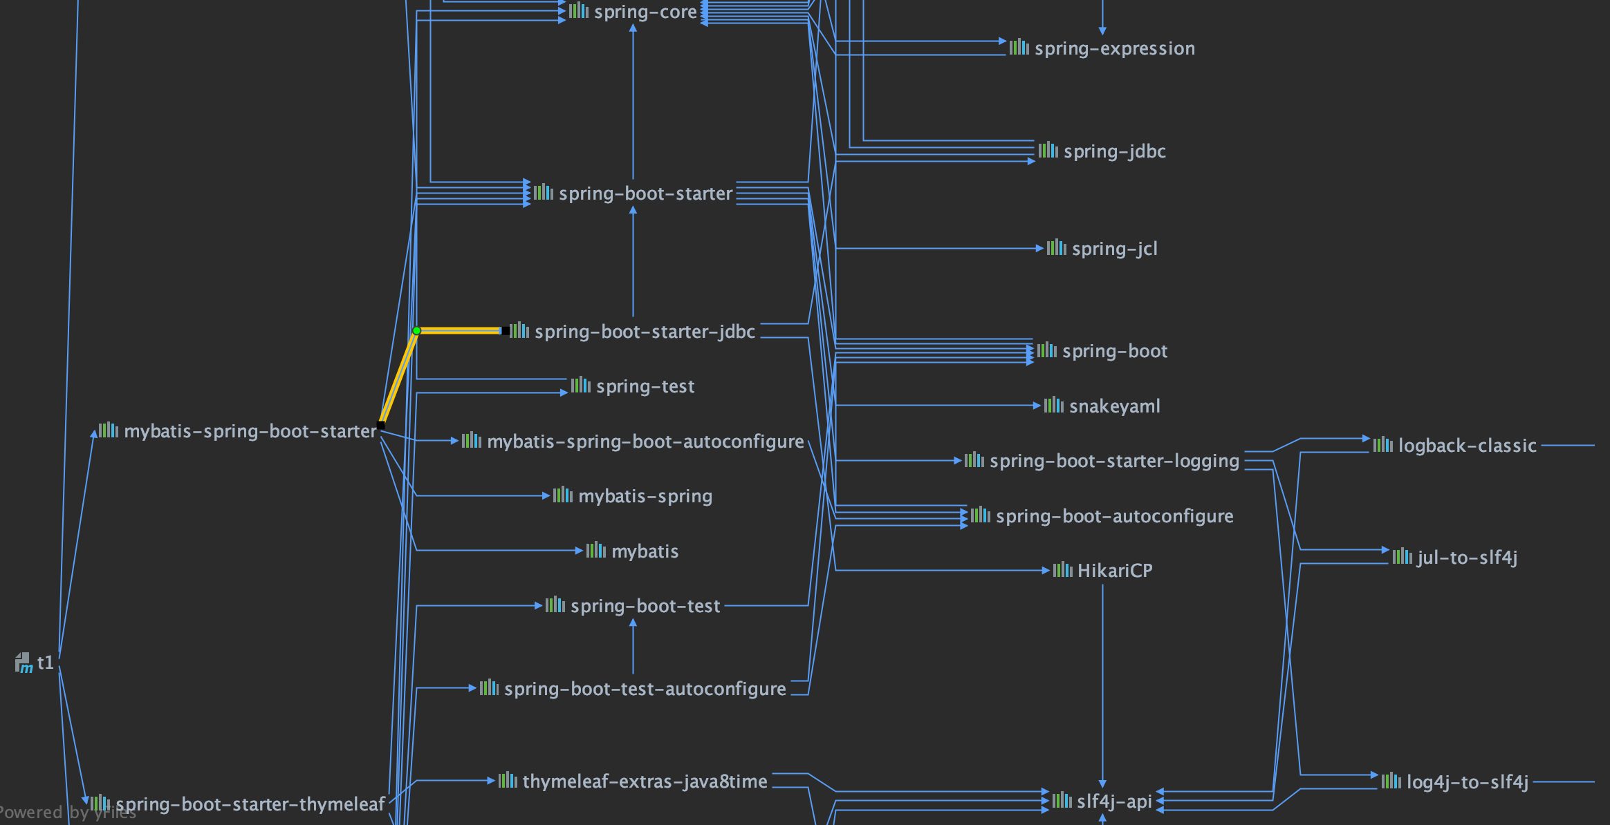Select the spring-boot-autoconfigure node label
Screen dimensions: 1610x825
(x=1114, y=516)
